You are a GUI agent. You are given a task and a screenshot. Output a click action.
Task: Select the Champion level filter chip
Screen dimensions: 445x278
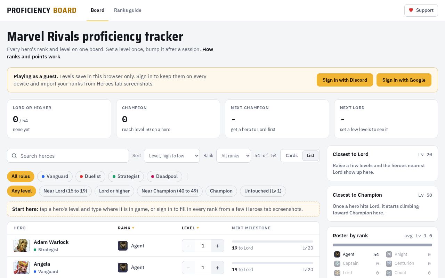[x=221, y=191]
